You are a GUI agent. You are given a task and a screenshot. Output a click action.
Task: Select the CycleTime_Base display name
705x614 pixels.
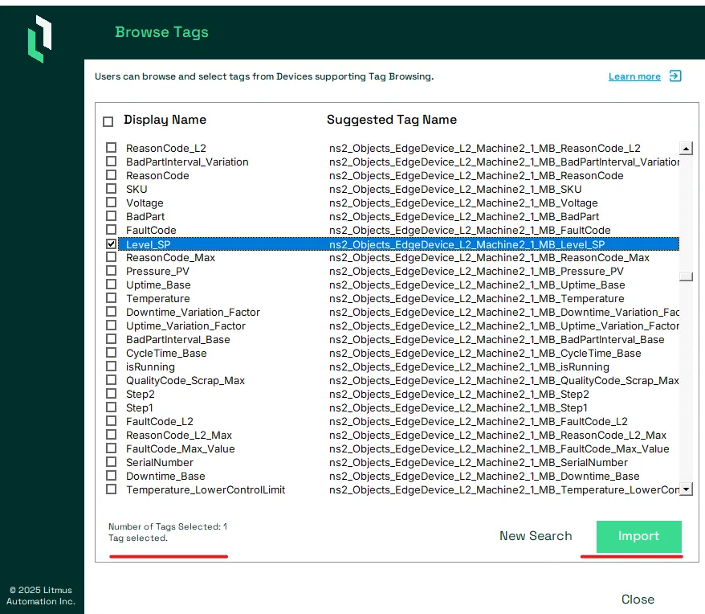[x=166, y=354]
